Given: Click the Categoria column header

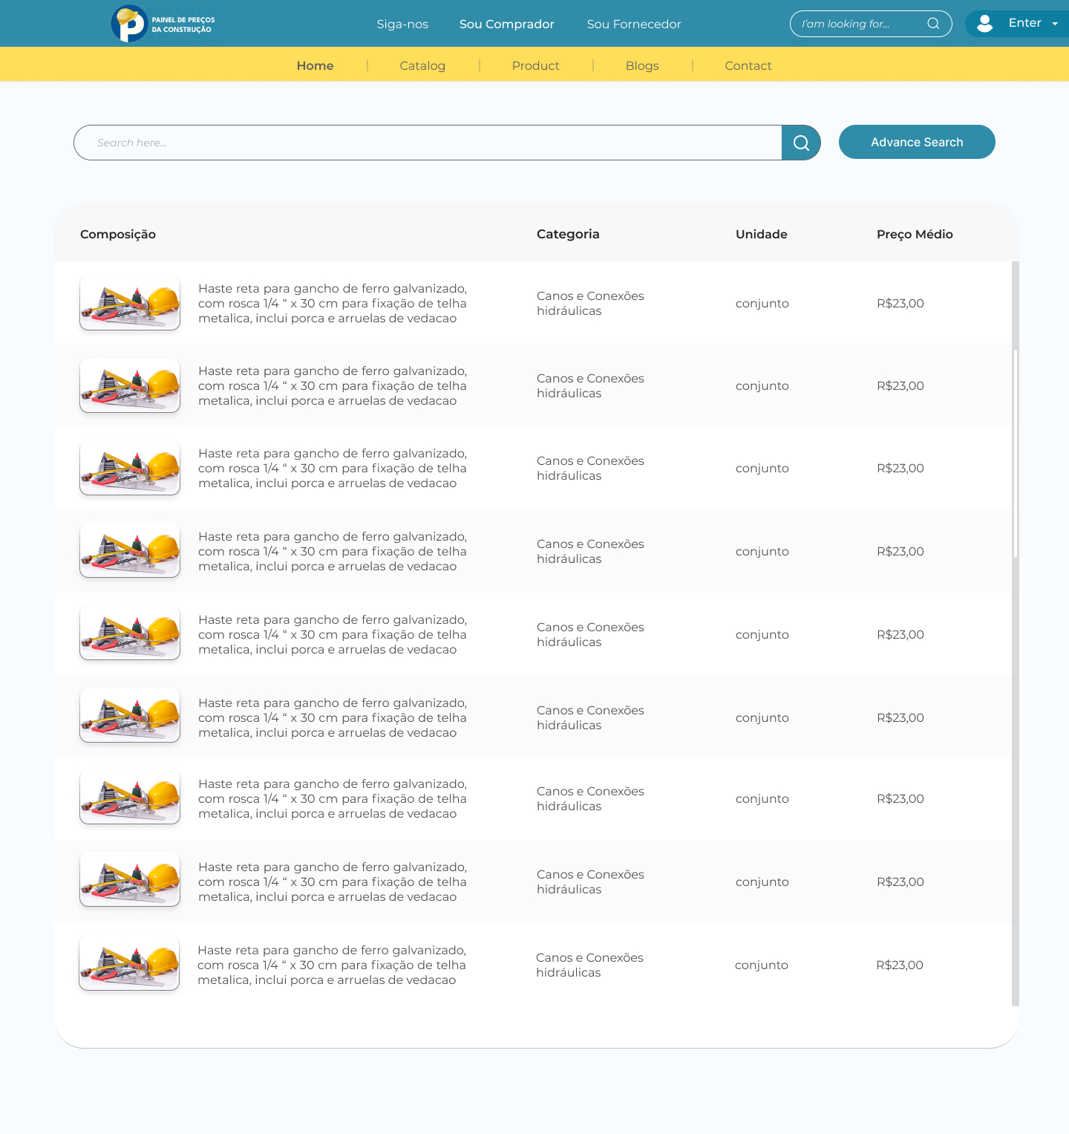Looking at the screenshot, I should [x=568, y=234].
